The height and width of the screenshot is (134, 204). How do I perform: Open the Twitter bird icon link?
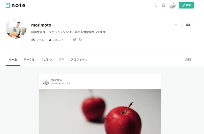(x=74, y=40)
